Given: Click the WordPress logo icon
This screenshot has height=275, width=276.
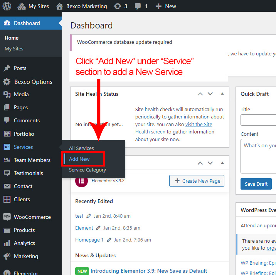Looking at the screenshot, I should pos(7,6).
